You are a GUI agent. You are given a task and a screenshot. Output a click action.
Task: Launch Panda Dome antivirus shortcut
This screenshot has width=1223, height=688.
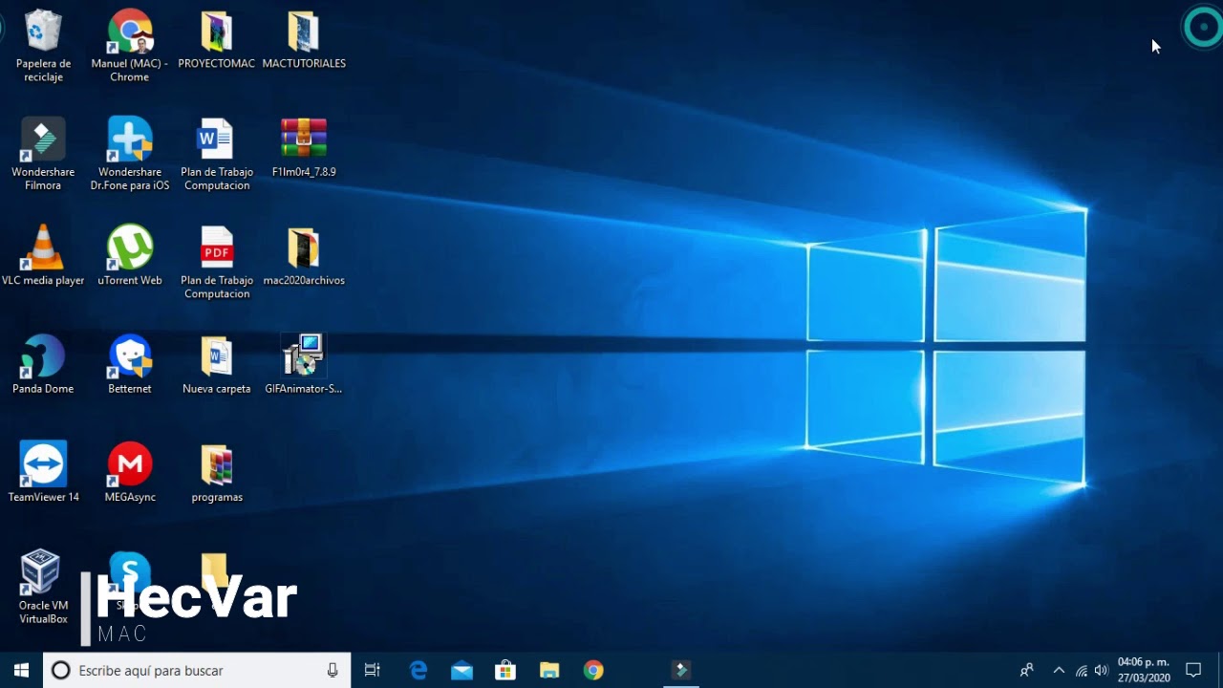pos(43,364)
